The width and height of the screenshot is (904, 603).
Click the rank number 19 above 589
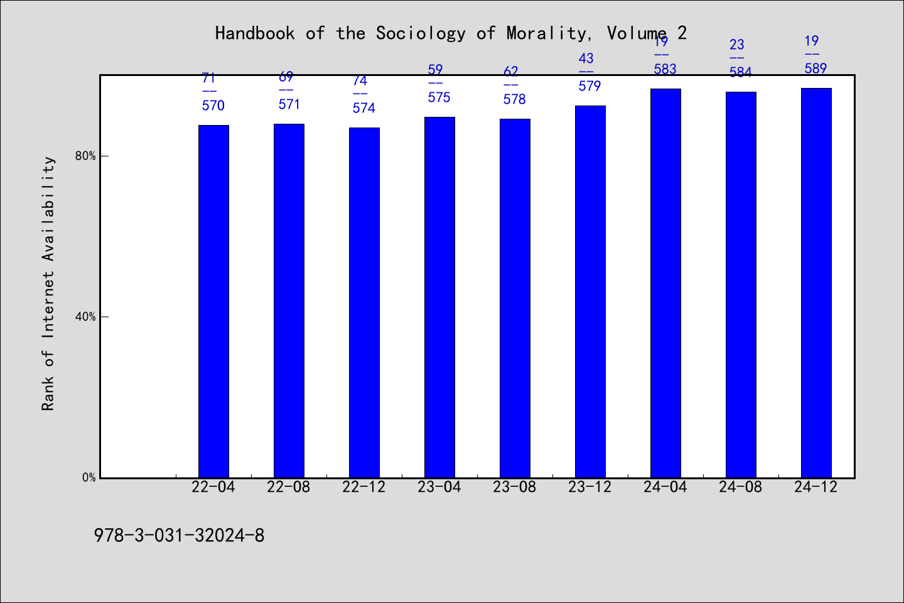coord(812,41)
